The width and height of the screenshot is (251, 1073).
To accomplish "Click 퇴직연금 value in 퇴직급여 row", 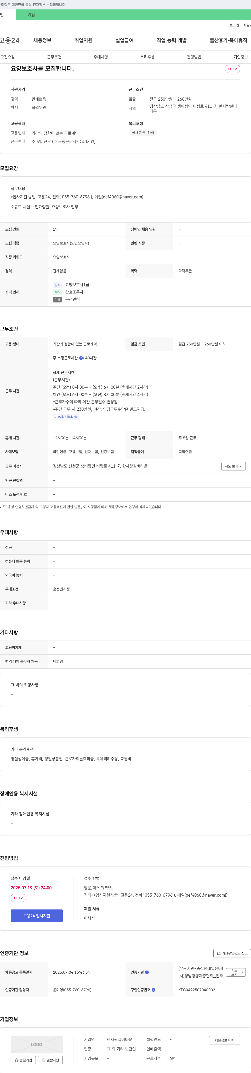I will coord(185,452).
